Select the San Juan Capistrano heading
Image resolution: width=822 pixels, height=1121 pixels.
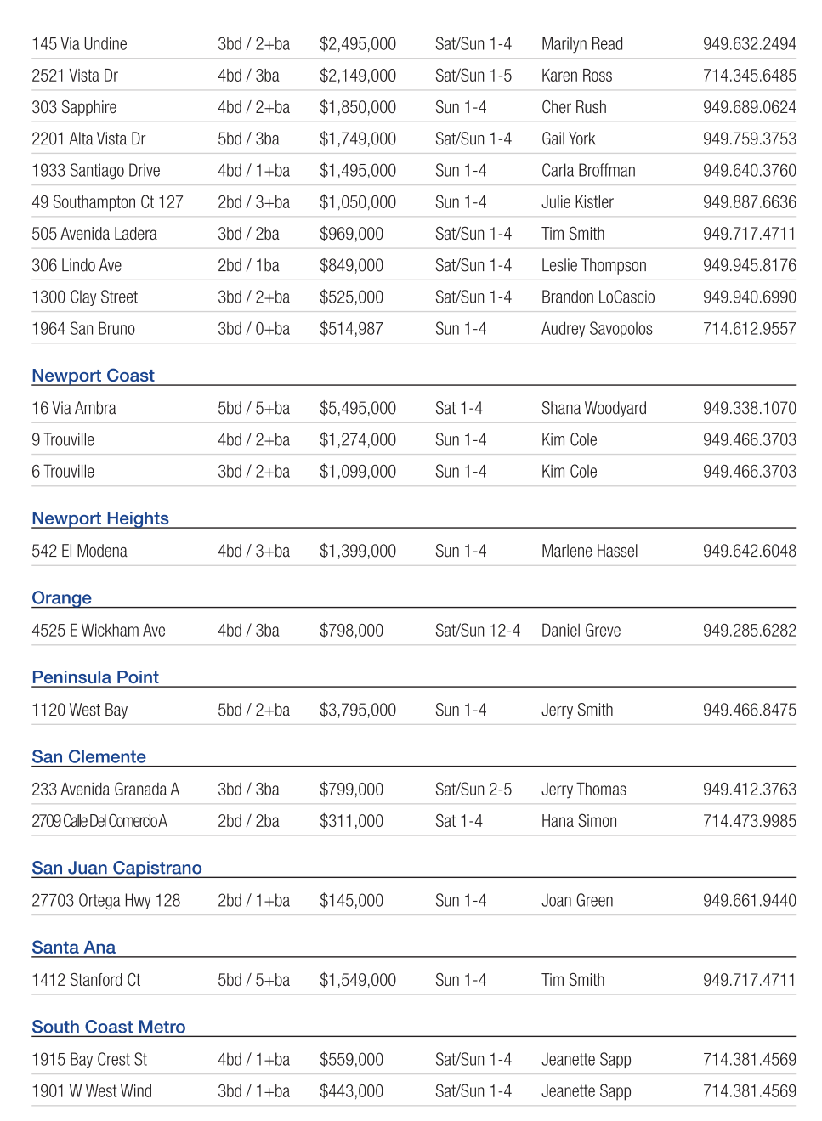point(116,868)
